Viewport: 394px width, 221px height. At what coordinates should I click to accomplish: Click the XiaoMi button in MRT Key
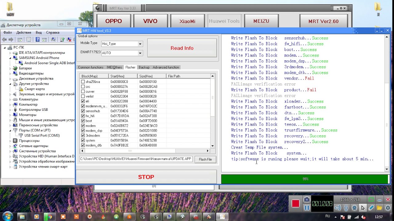point(187,21)
